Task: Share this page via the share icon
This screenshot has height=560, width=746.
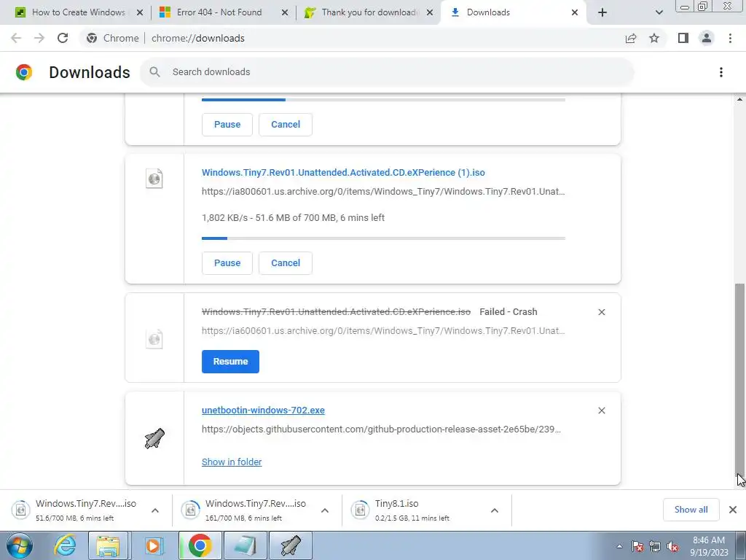Action: tap(631, 38)
